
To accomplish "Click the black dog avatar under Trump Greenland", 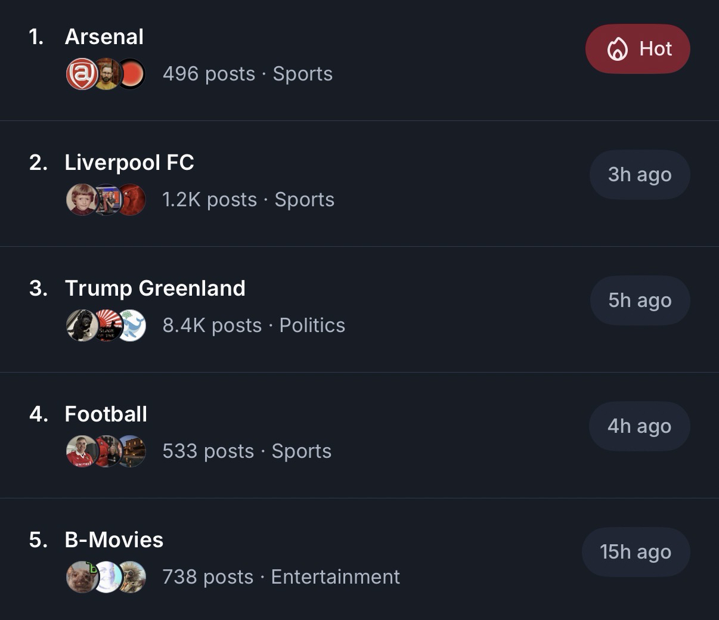I will coord(82,325).
